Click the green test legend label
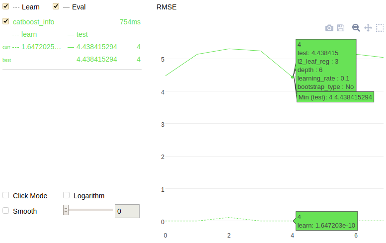This screenshot has height=243, width=386. pyautogui.click(x=82, y=34)
